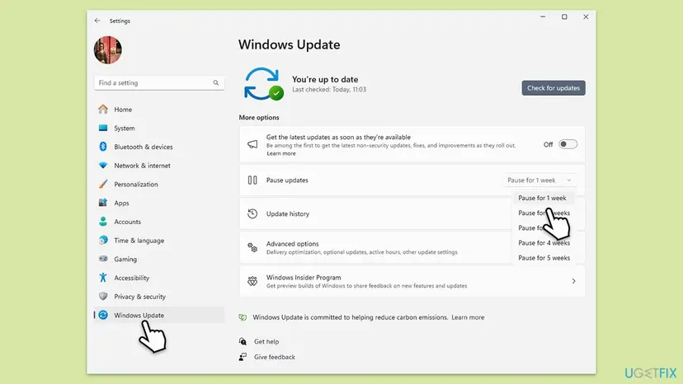683x384 pixels.
Task: Click the back arrow next to Settings
Action: pos(97,21)
